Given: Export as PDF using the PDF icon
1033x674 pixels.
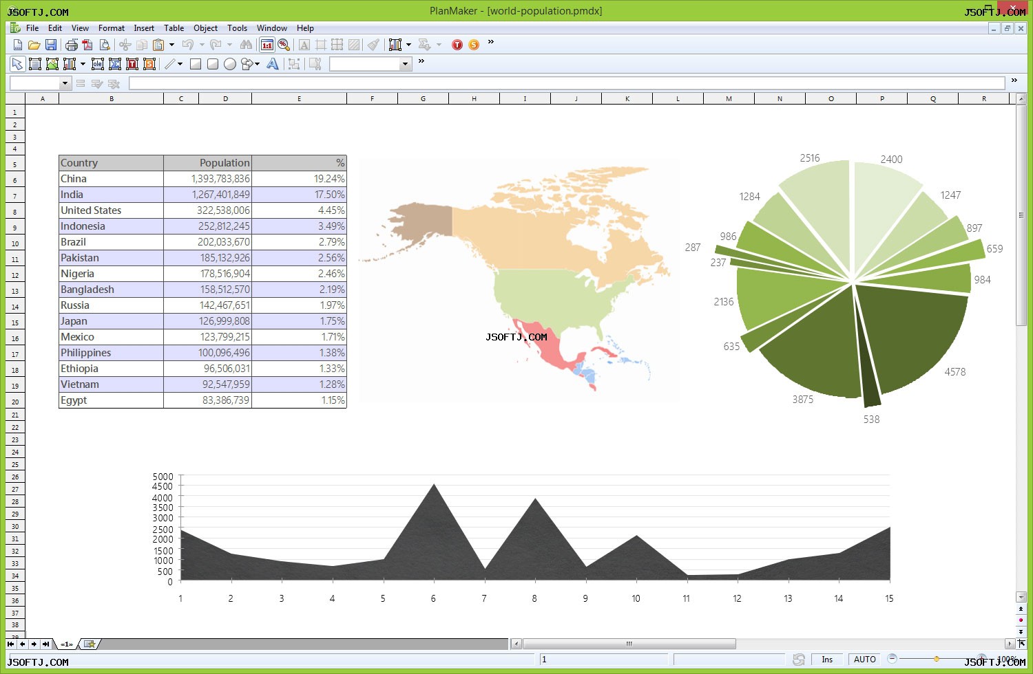Looking at the screenshot, I should tap(87, 45).
